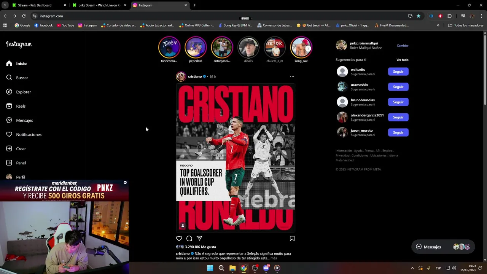Switch to pnkz Stream Kick tab

click(100, 5)
